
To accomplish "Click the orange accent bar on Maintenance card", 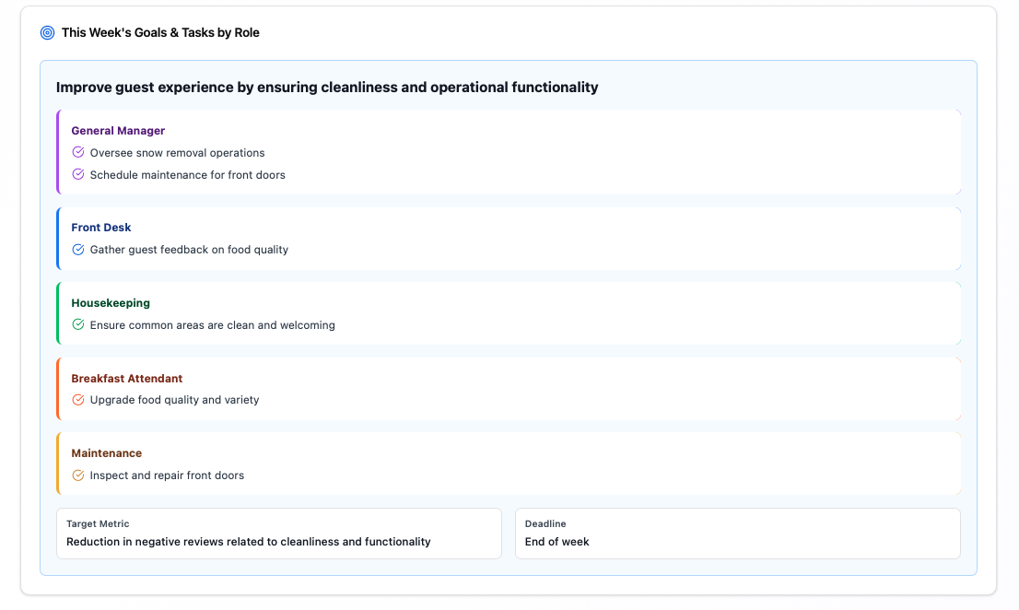I will pyautogui.click(x=58, y=463).
